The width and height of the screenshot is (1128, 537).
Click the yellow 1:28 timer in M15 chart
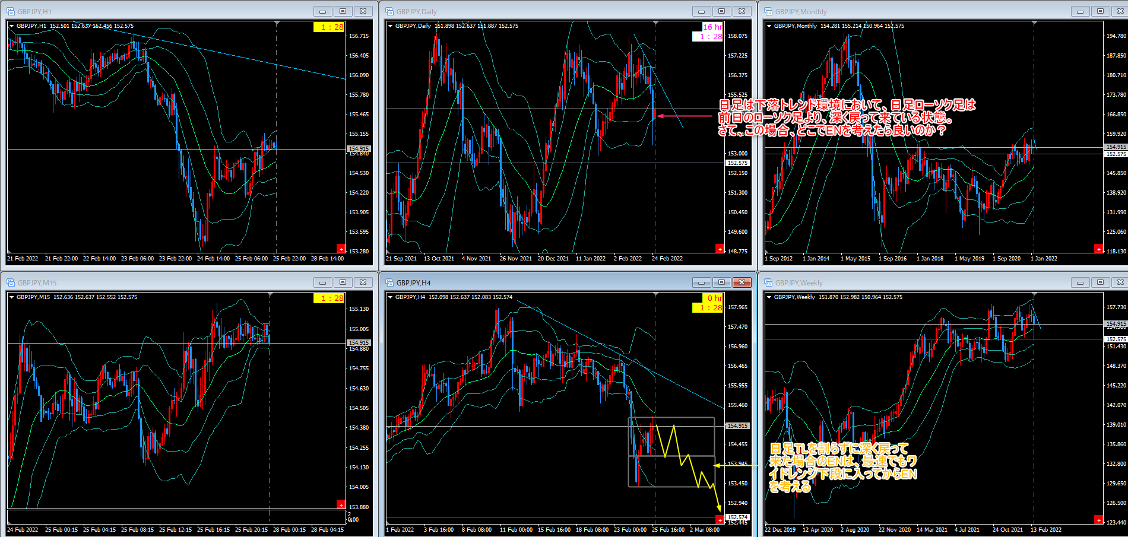(x=328, y=298)
